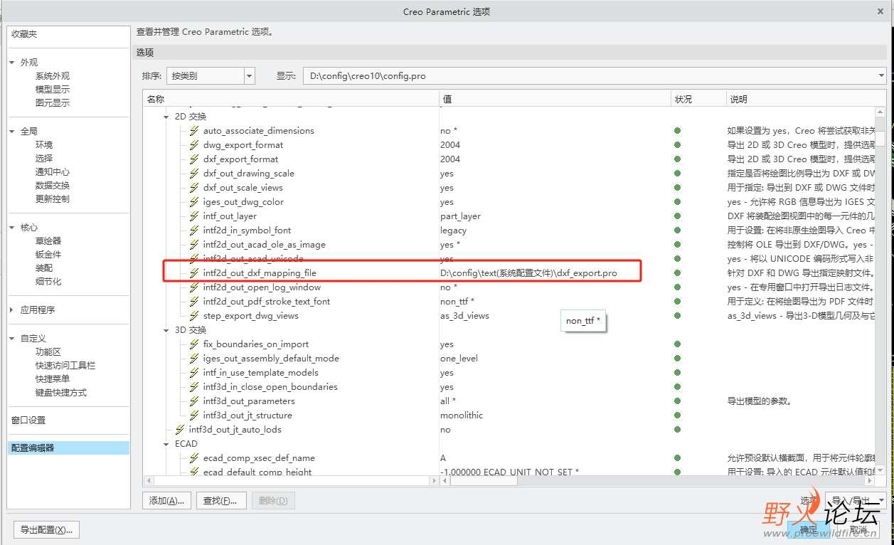
Task: Click the 导出配置(X)... button
Action: [x=46, y=530]
